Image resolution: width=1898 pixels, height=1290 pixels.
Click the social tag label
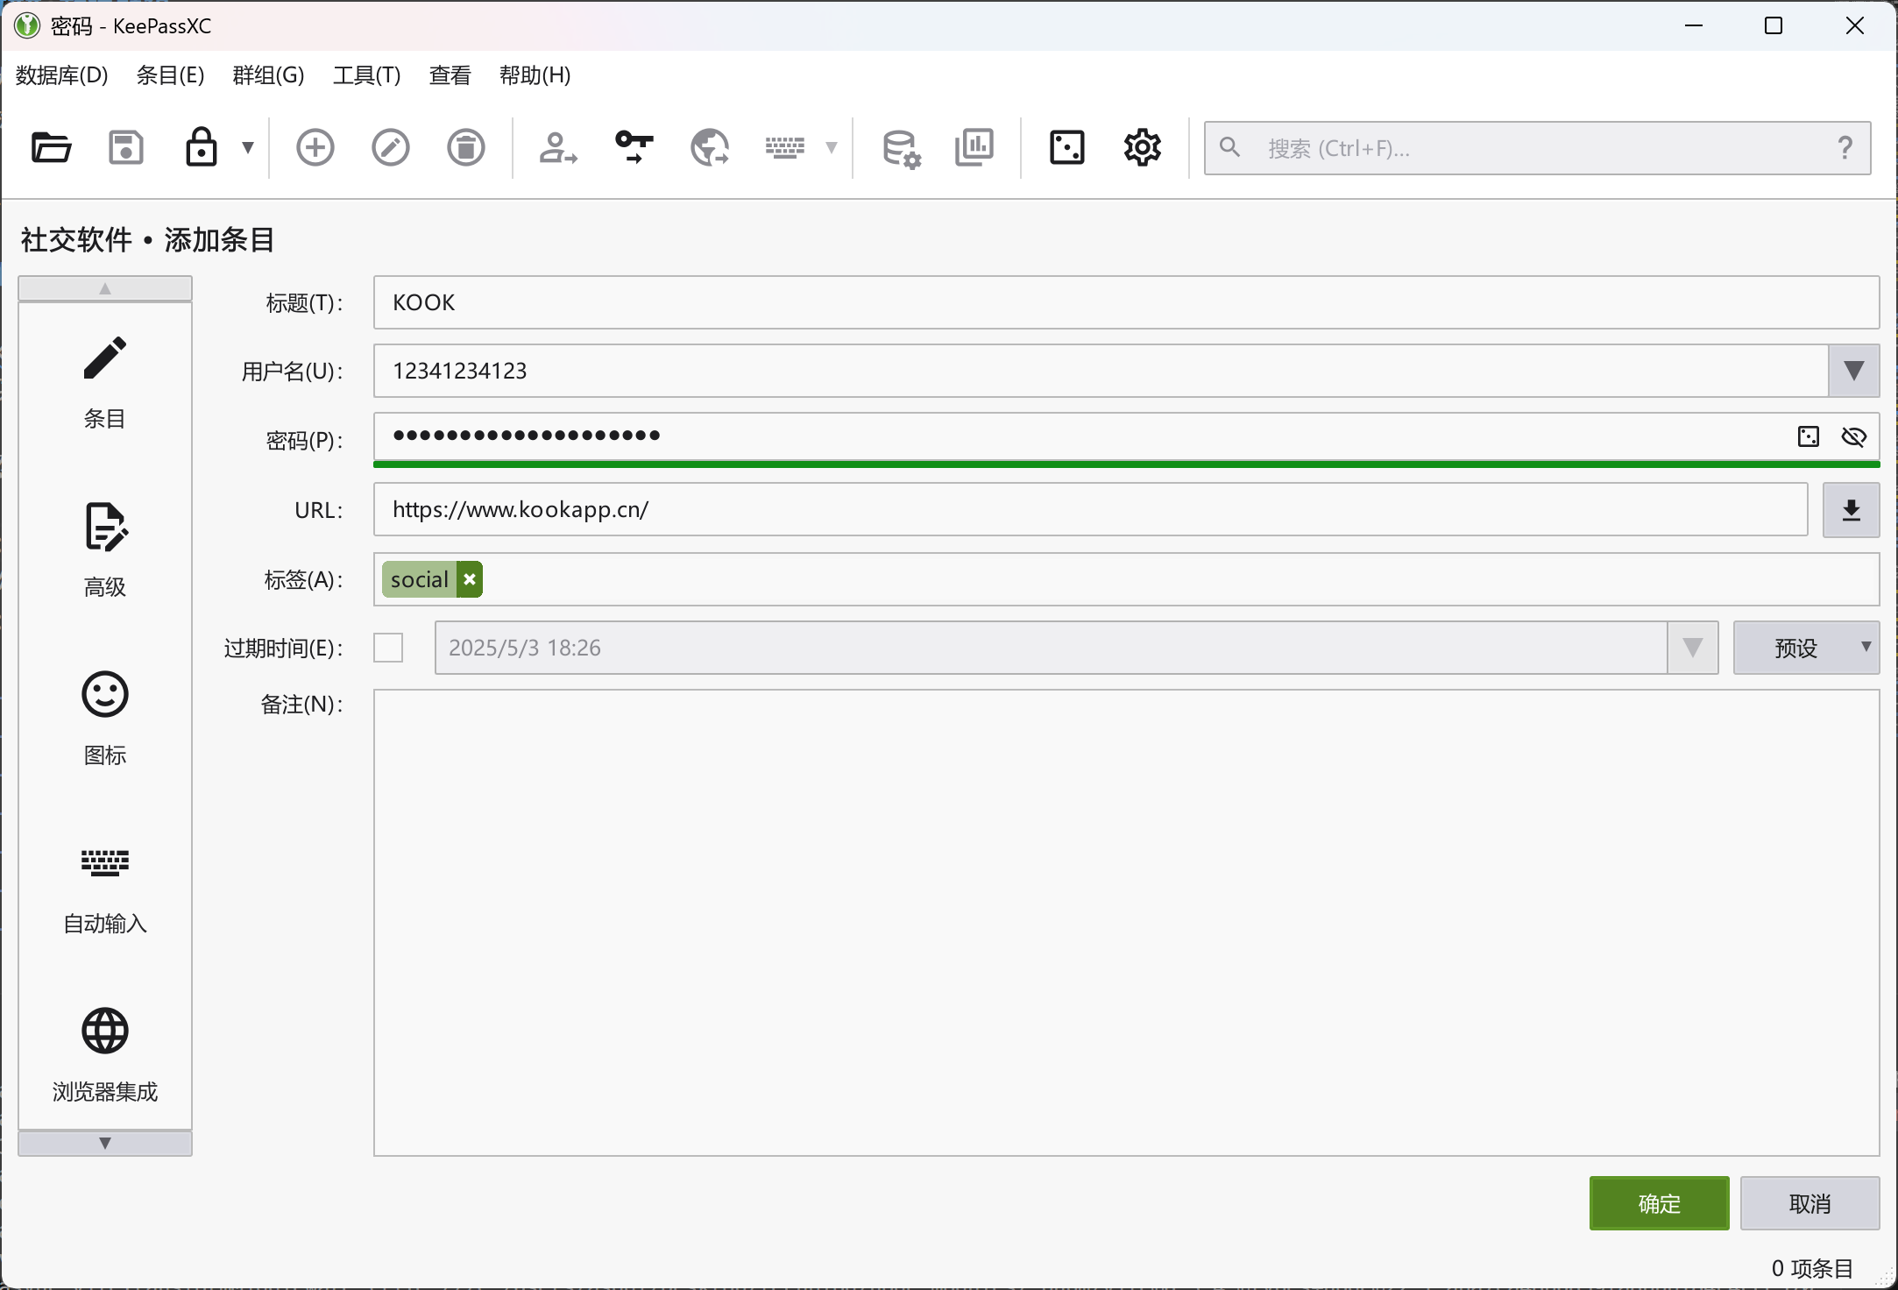tap(420, 579)
